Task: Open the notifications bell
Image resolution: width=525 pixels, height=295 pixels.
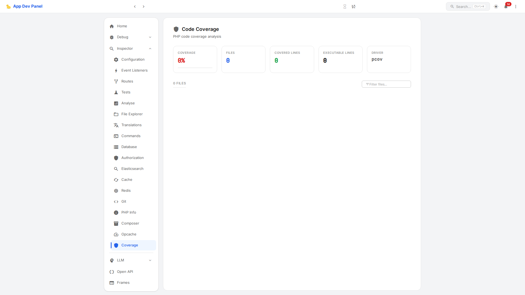Action: [506, 7]
